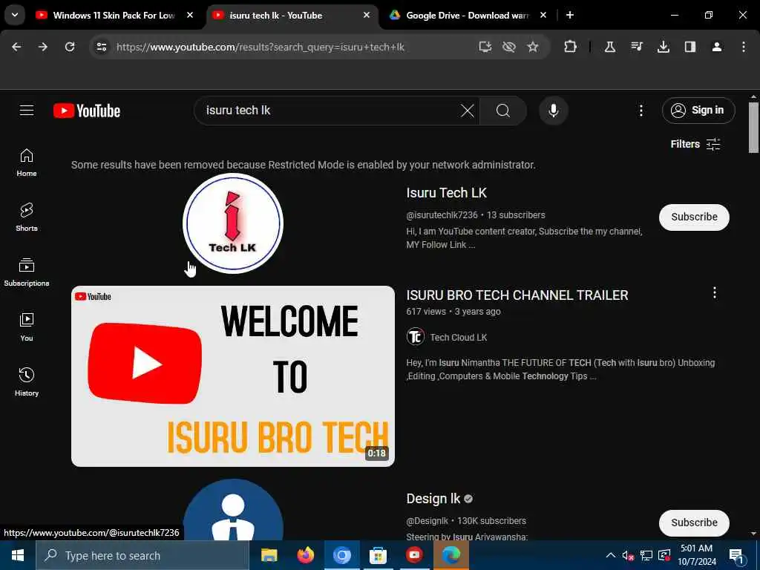This screenshot has height=570, width=760.
Task: Go back with the browser back arrow
Action: coord(16,47)
